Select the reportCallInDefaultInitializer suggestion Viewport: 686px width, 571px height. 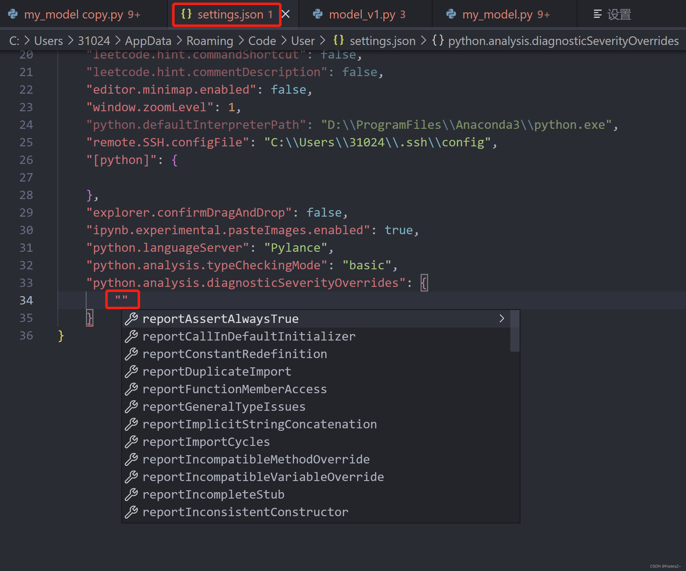(x=249, y=336)
